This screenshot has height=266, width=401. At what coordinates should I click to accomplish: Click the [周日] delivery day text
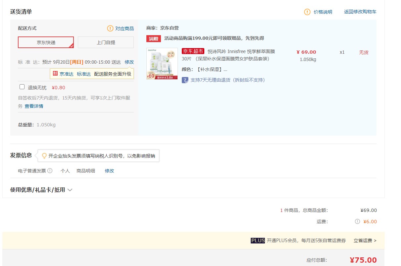click(77, 62)
